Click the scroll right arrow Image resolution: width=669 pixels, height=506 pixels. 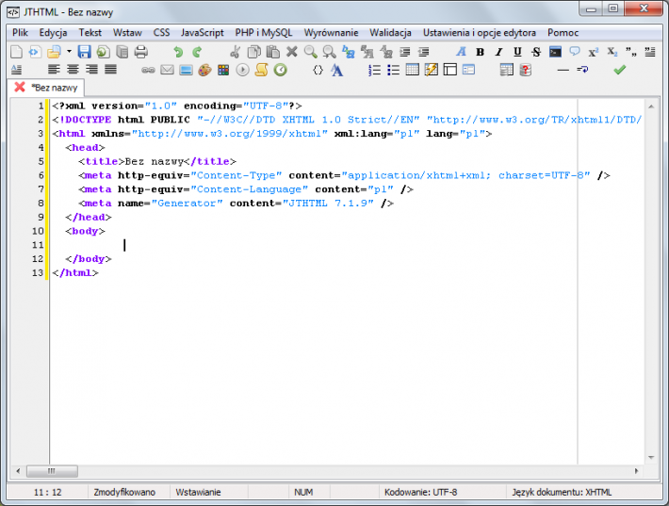click(x=636, y=471)
